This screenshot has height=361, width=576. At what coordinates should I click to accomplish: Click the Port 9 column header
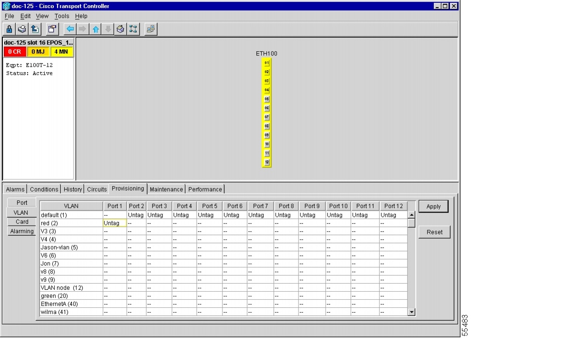pyautogui.click(x=312, y=206)
